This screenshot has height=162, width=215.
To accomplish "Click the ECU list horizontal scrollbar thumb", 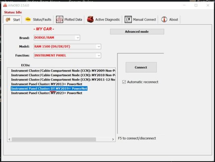I will [x=54, y=139].
